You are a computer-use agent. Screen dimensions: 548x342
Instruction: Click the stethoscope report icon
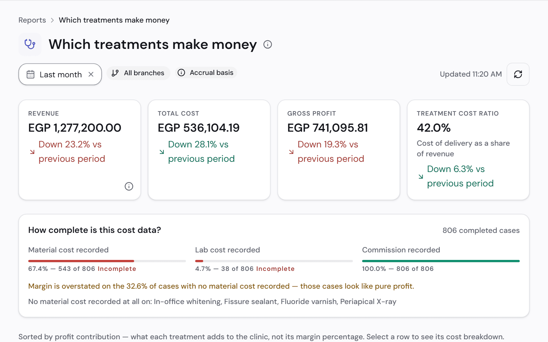(30, 44)
